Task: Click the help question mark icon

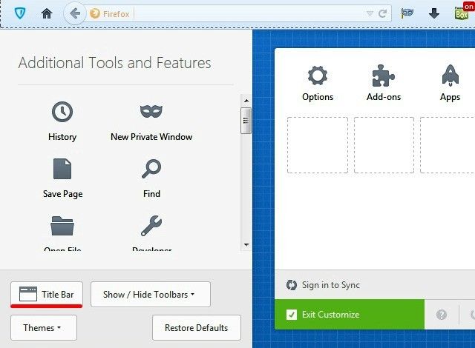Action: pyautogui.click(x=442, y=315)
